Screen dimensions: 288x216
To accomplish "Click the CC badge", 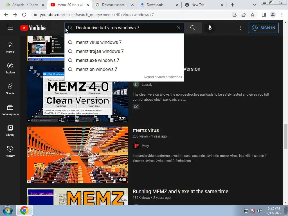I will [x=136, y=107].
